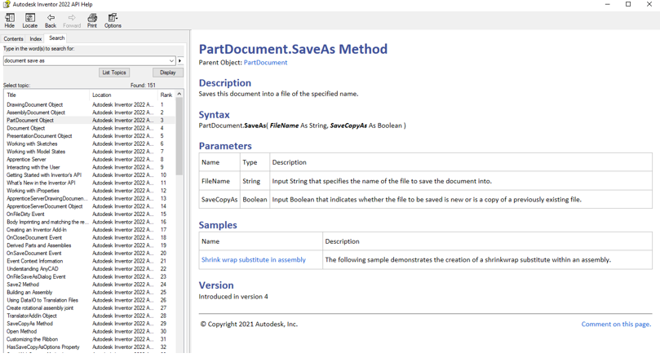Screen dimensions: 660x362
Task: Select AssemblyDocument Object in results
Action: 36,113
